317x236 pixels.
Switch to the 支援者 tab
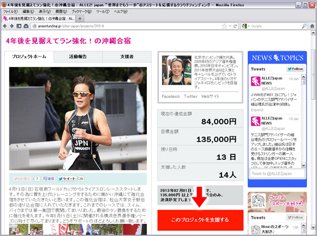(x=126, y=57)
